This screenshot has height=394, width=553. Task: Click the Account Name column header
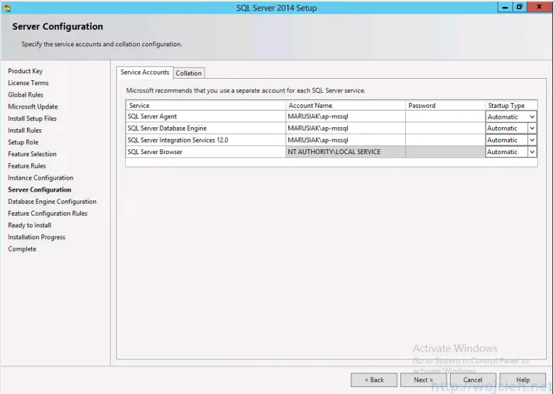coord(346,106)
